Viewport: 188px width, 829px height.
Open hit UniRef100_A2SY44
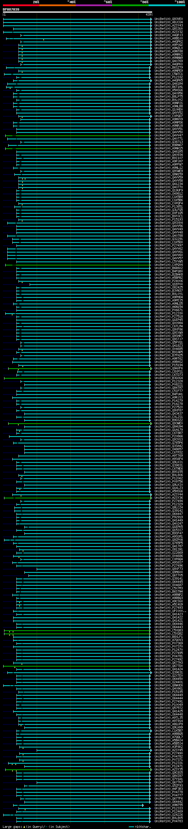pyautogui.click(x=169, y=494)
